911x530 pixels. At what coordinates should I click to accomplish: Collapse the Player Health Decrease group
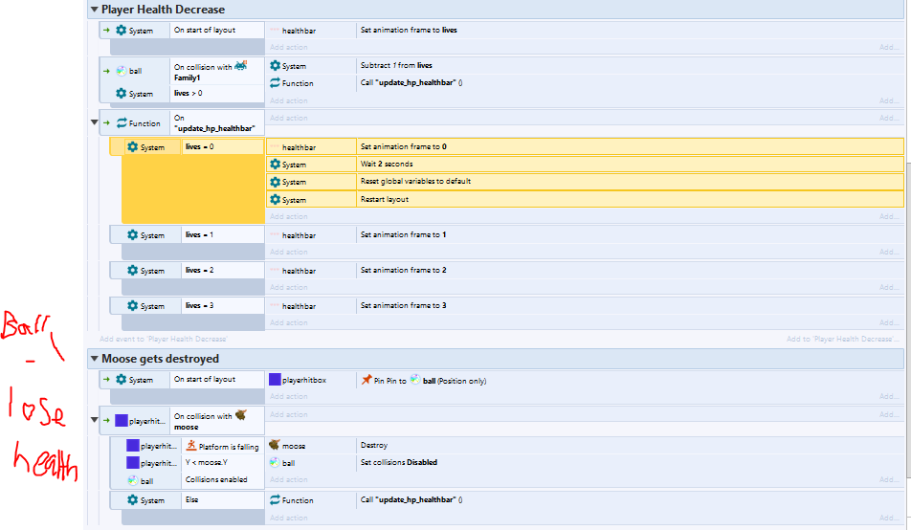coord(94,10)
